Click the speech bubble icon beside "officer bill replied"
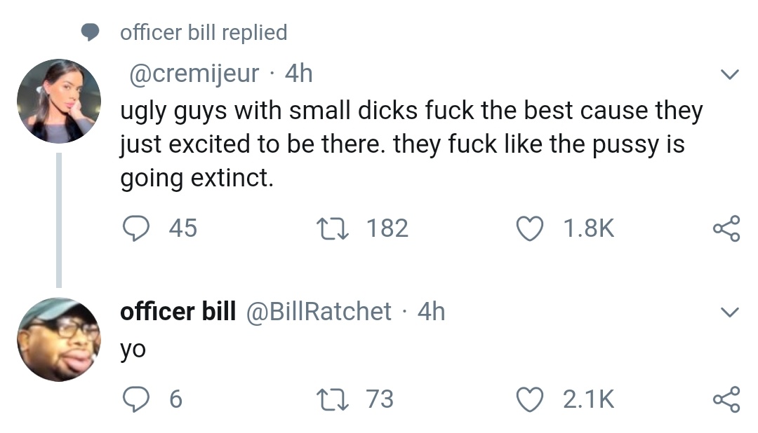This screenshot has height=433, width=758. (89, 32)
